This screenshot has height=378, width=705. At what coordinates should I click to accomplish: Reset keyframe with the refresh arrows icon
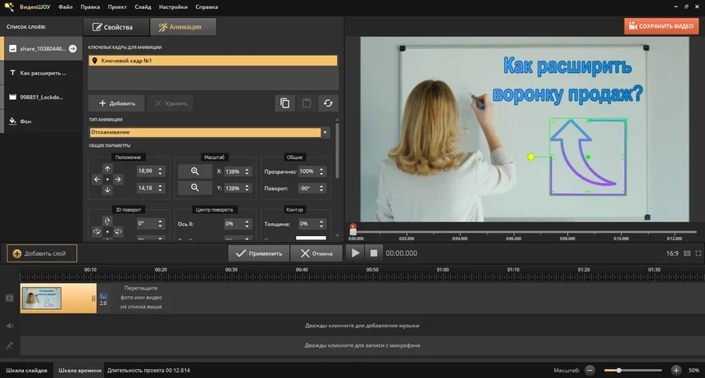(x=328, y=103)
